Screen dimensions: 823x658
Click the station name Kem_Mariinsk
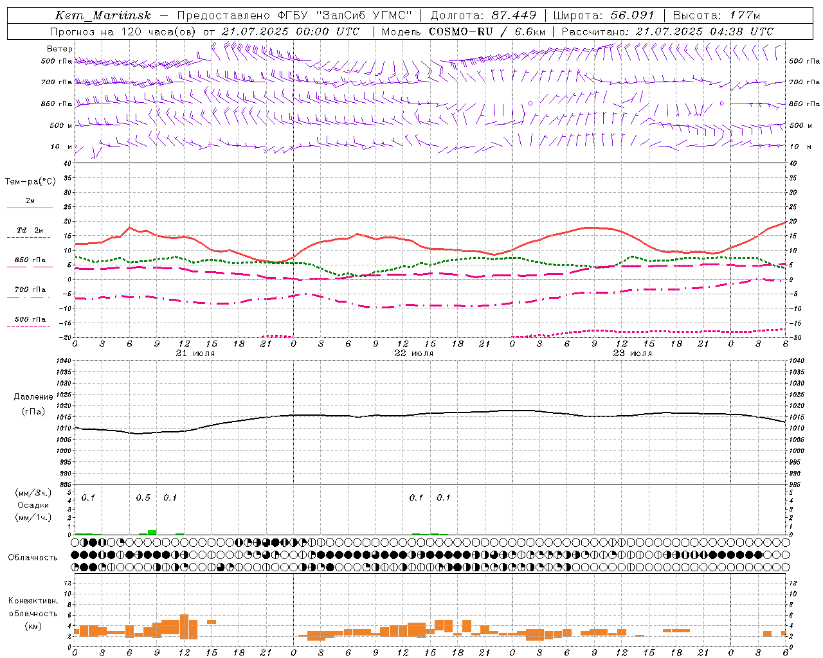pyautogui.click(x=102, y=15)
